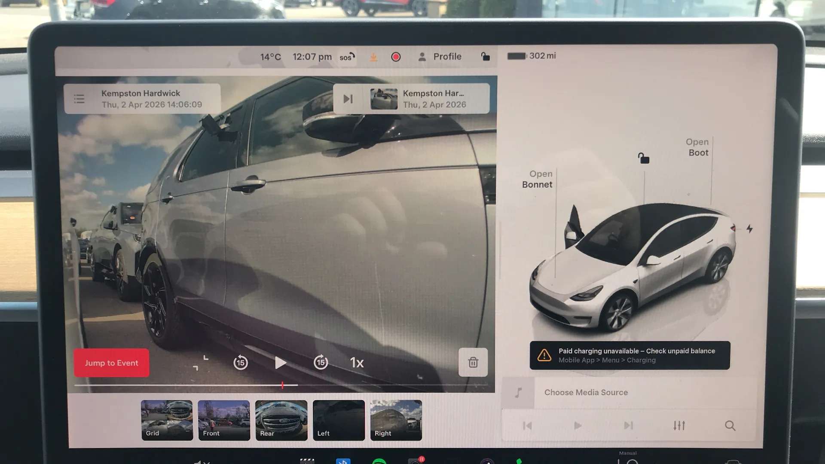Tap Choose Media Source

(586, 392)
